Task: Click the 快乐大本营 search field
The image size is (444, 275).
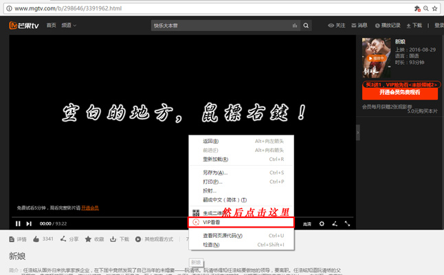Action: coord(221,25)
